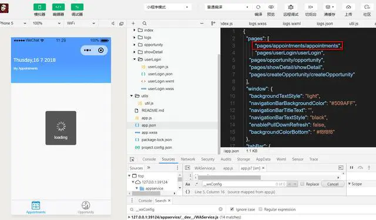Open the logs.wxss editor tab

(x=257, y=24)
